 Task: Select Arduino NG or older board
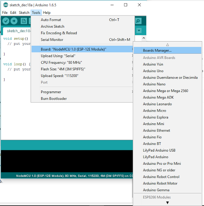tap(168, 170)
